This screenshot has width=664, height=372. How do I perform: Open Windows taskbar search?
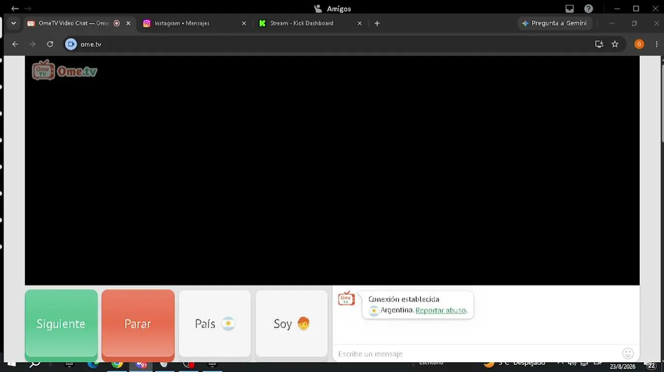(x=35, y=364)
